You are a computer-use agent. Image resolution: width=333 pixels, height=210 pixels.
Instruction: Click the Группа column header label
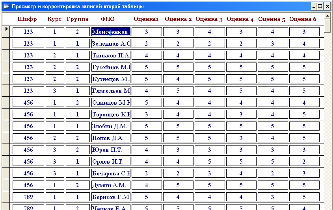(x=78, y=19)
